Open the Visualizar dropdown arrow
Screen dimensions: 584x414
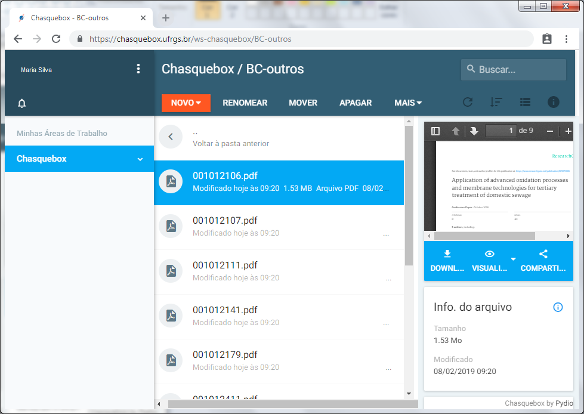tap(513, 259)
